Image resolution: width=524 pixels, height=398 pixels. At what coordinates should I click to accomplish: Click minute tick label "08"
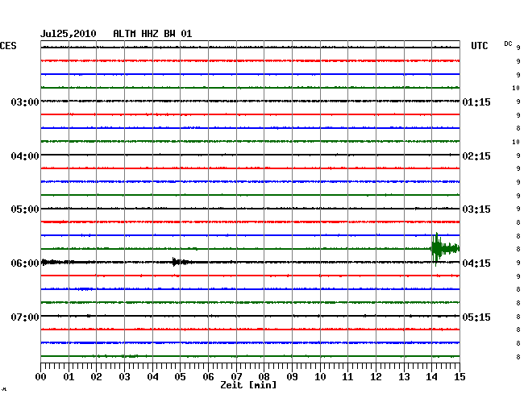pos(264,377)
